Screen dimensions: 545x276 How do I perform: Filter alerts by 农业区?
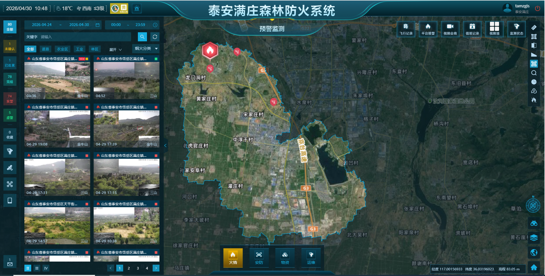[62, 49]
